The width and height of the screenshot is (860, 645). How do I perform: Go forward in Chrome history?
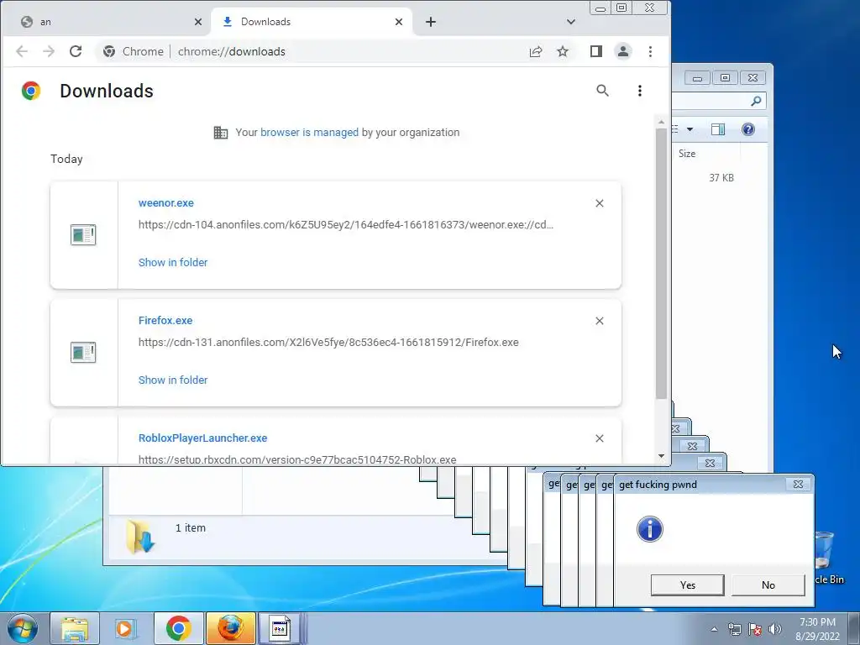[49, 51]
